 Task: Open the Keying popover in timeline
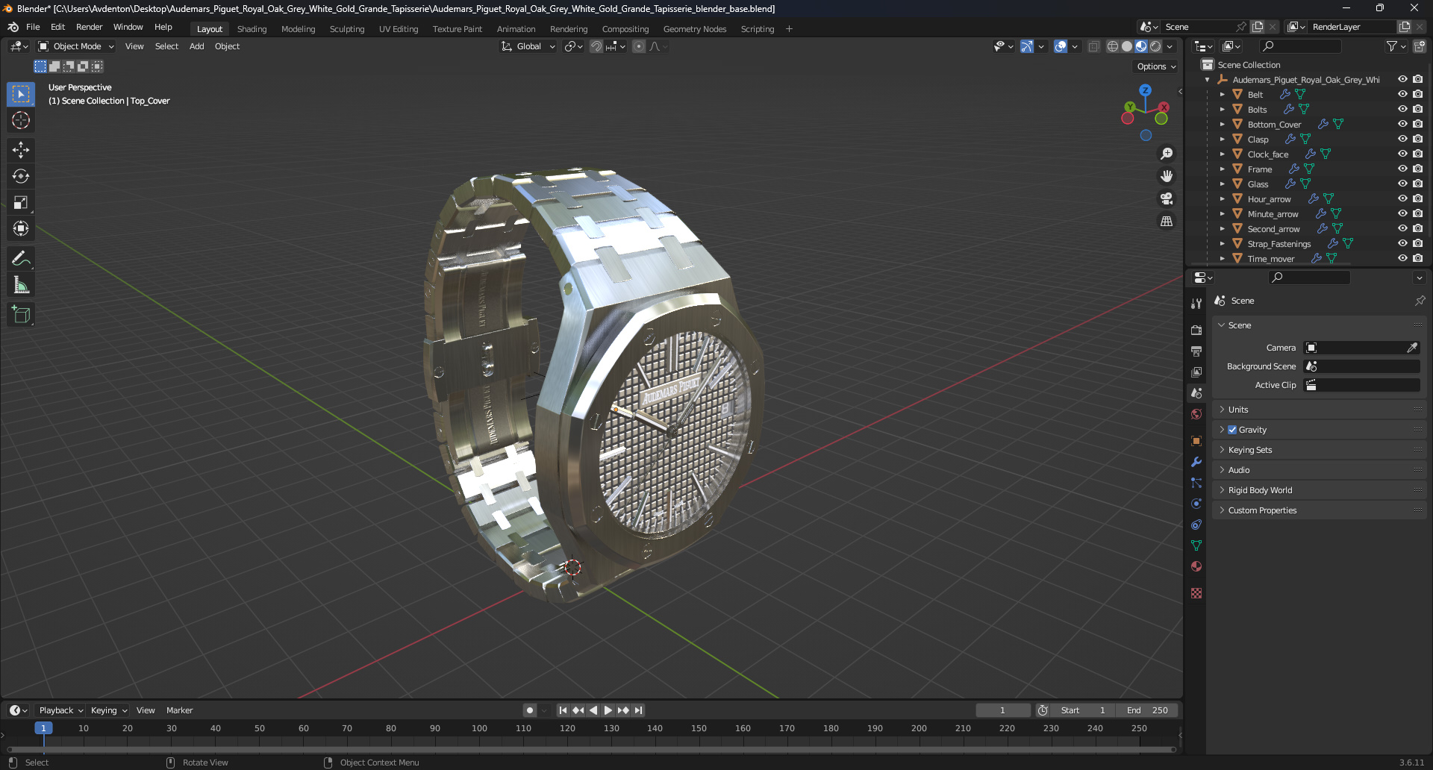pyautogui.click(x=109, y=710)
